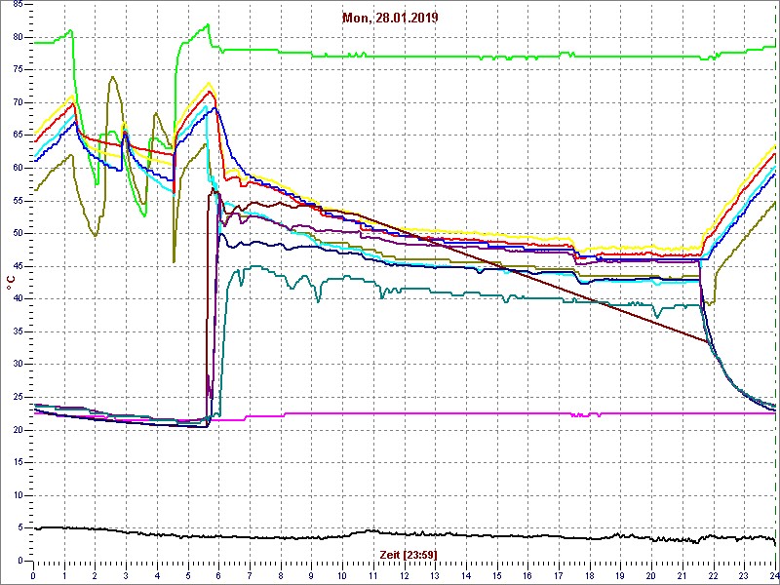
Task: Click hour 22 on the time axis
Action: coord(714,575)
